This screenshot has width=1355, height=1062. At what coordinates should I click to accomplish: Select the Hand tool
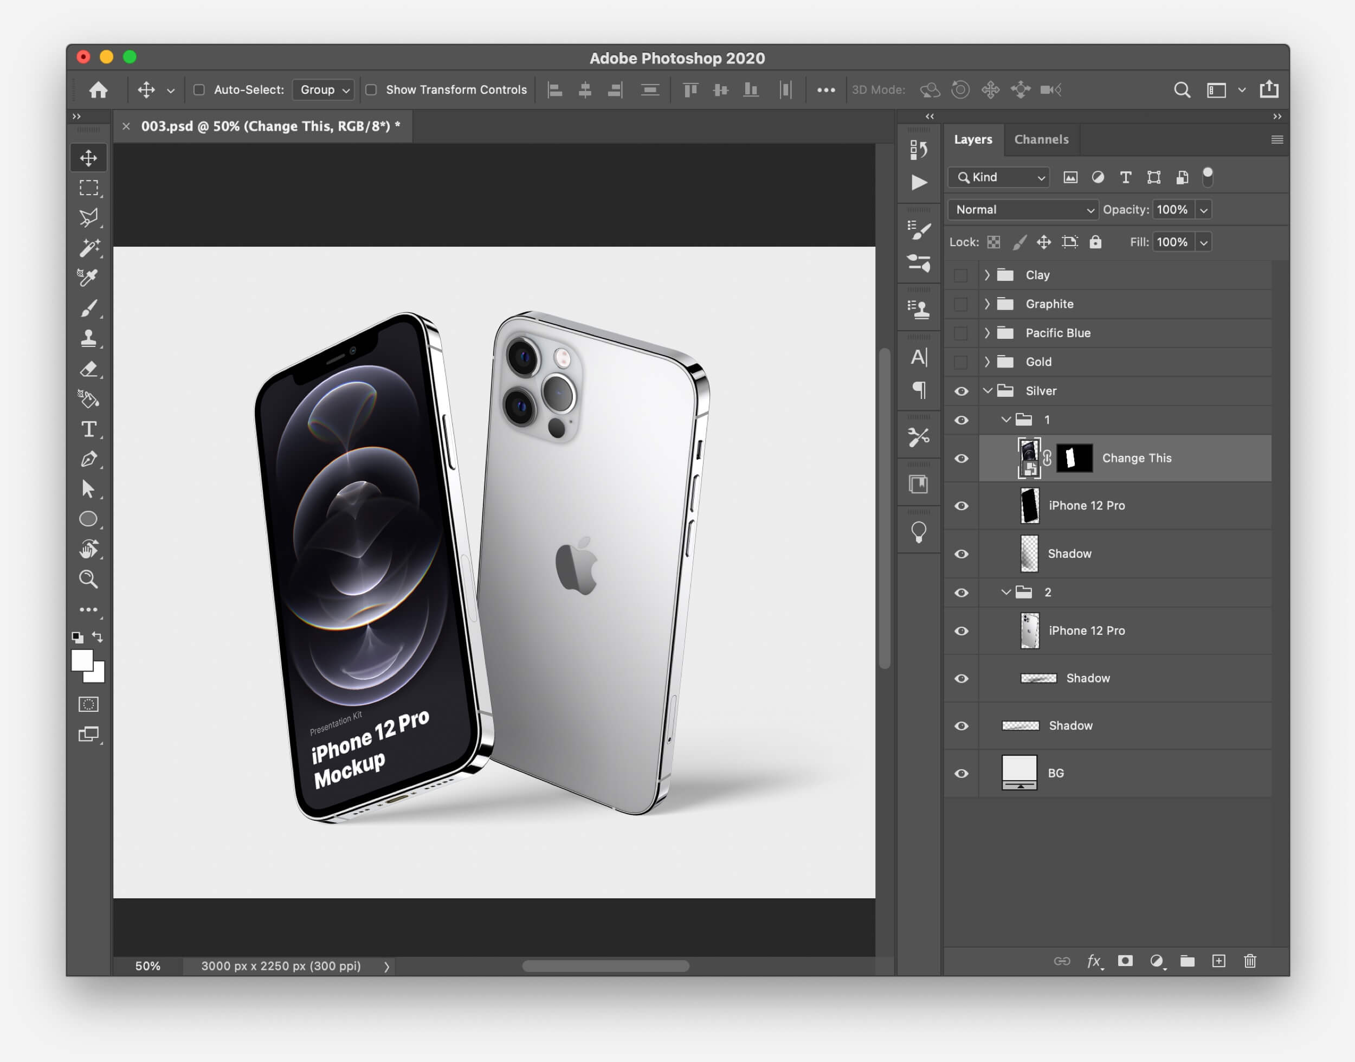(88, 549)
